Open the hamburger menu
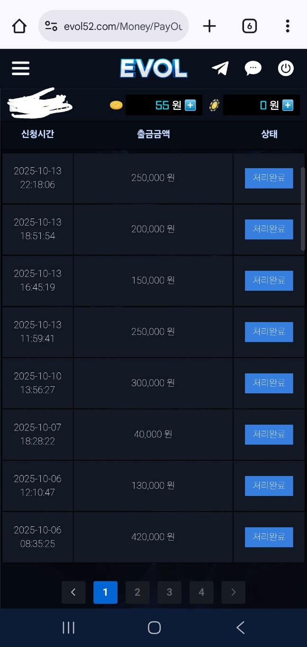 tap(20, 68)
